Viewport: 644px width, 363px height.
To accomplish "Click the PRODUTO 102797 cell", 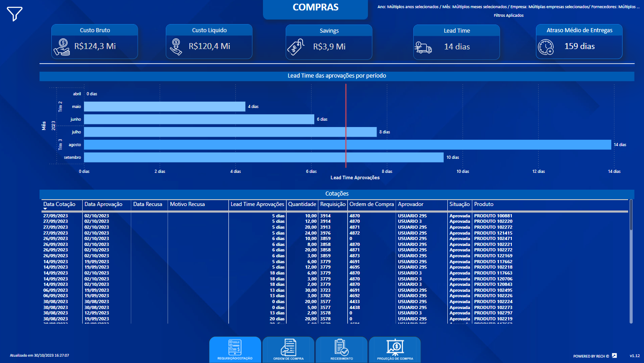I will click(x=493, y=313).
